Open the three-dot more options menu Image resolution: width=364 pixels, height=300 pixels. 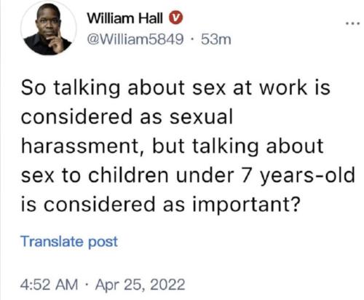click(x=353, y=23)
